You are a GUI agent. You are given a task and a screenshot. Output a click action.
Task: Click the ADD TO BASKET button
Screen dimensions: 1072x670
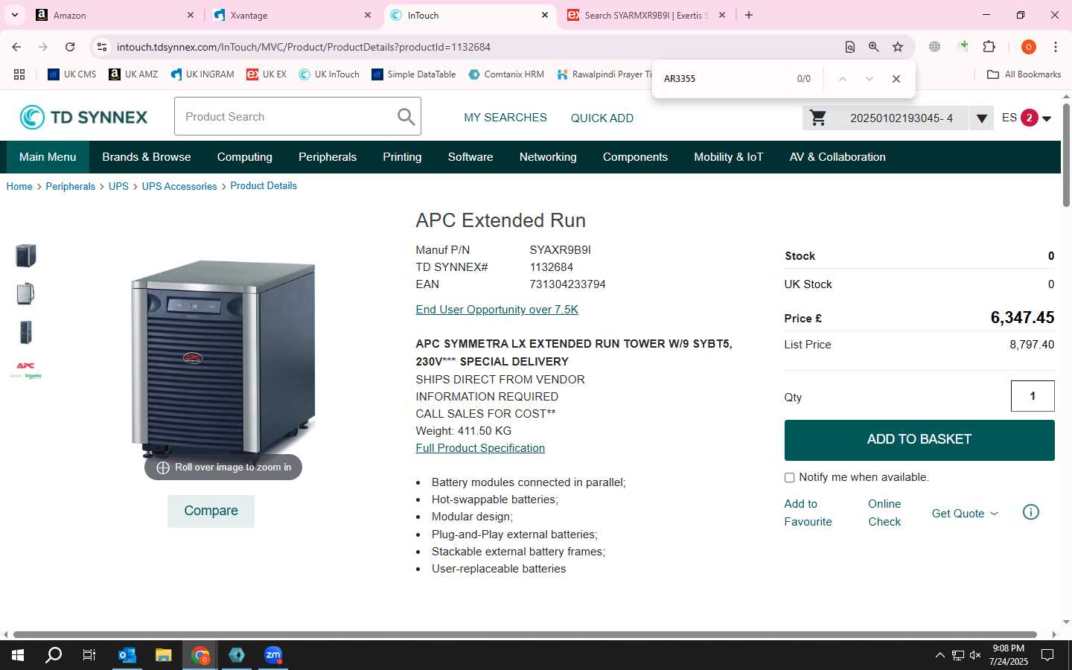pos(919,440)
